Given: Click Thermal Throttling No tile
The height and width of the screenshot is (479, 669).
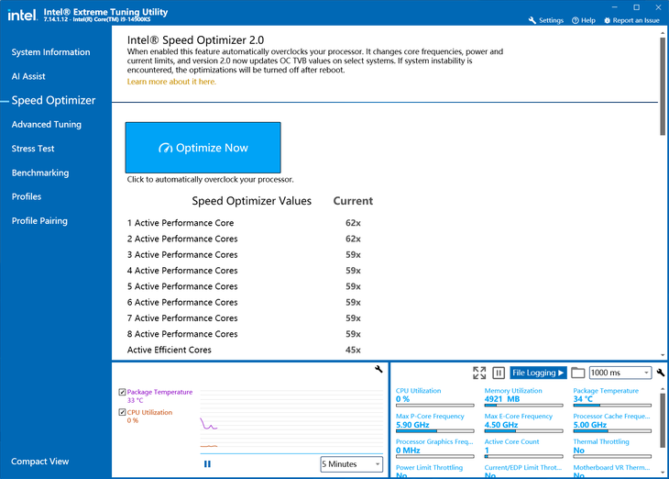Looking at the screenshot, I should coord(612,449).
